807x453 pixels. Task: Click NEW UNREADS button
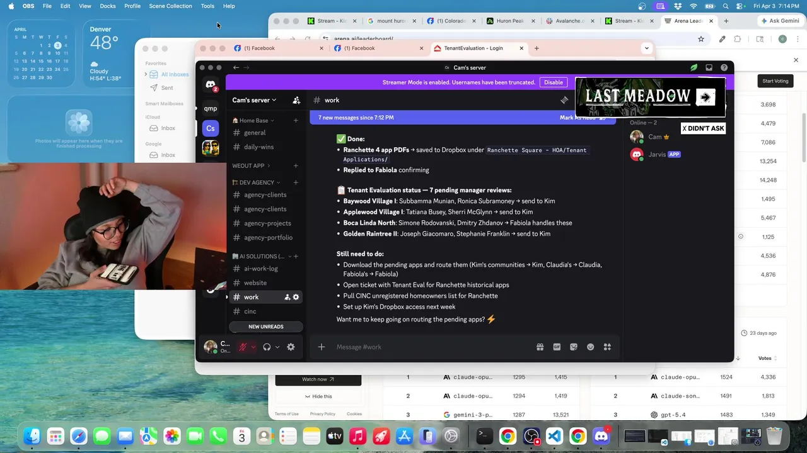pyautogui.click(x=266, y=327)
